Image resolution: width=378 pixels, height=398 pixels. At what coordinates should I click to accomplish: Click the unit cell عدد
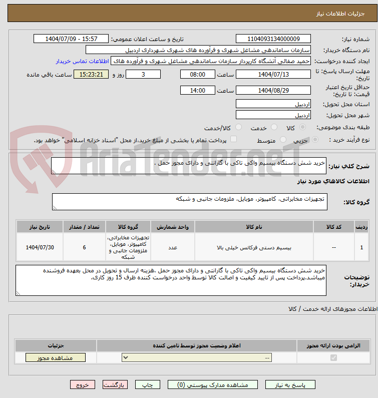coord(173,247)
